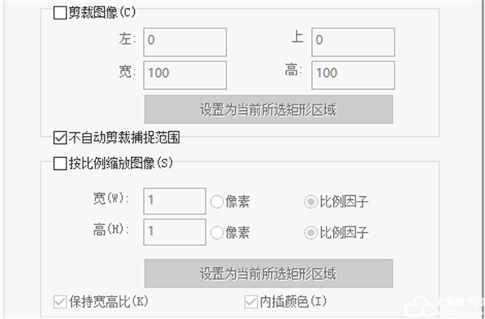Select 像素 radio for 高(H)
The height and width of the screenshot is (319, 485).
pyautogui.click(x=217, y=232)
